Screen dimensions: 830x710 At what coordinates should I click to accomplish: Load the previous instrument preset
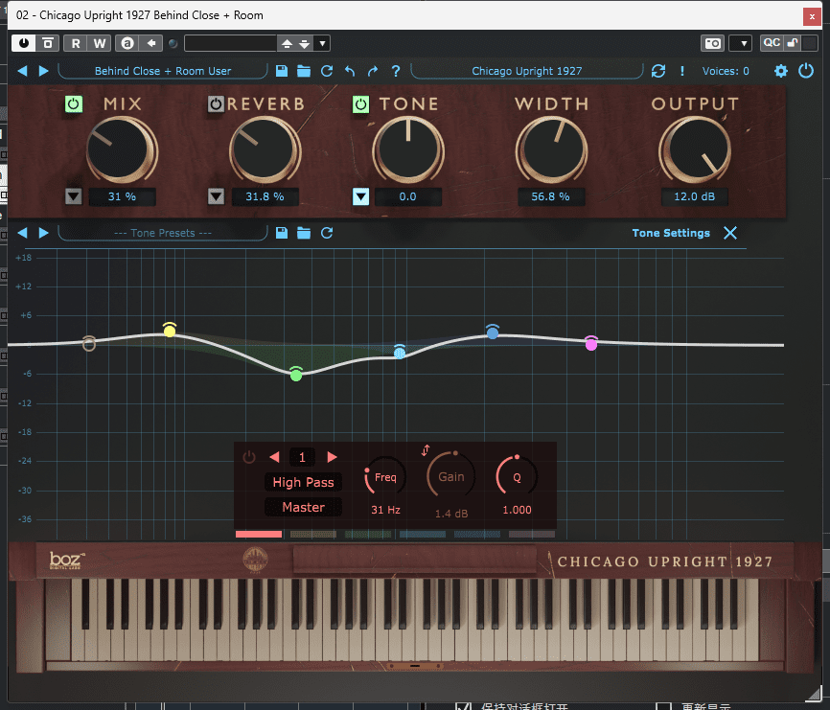(22, 71)
